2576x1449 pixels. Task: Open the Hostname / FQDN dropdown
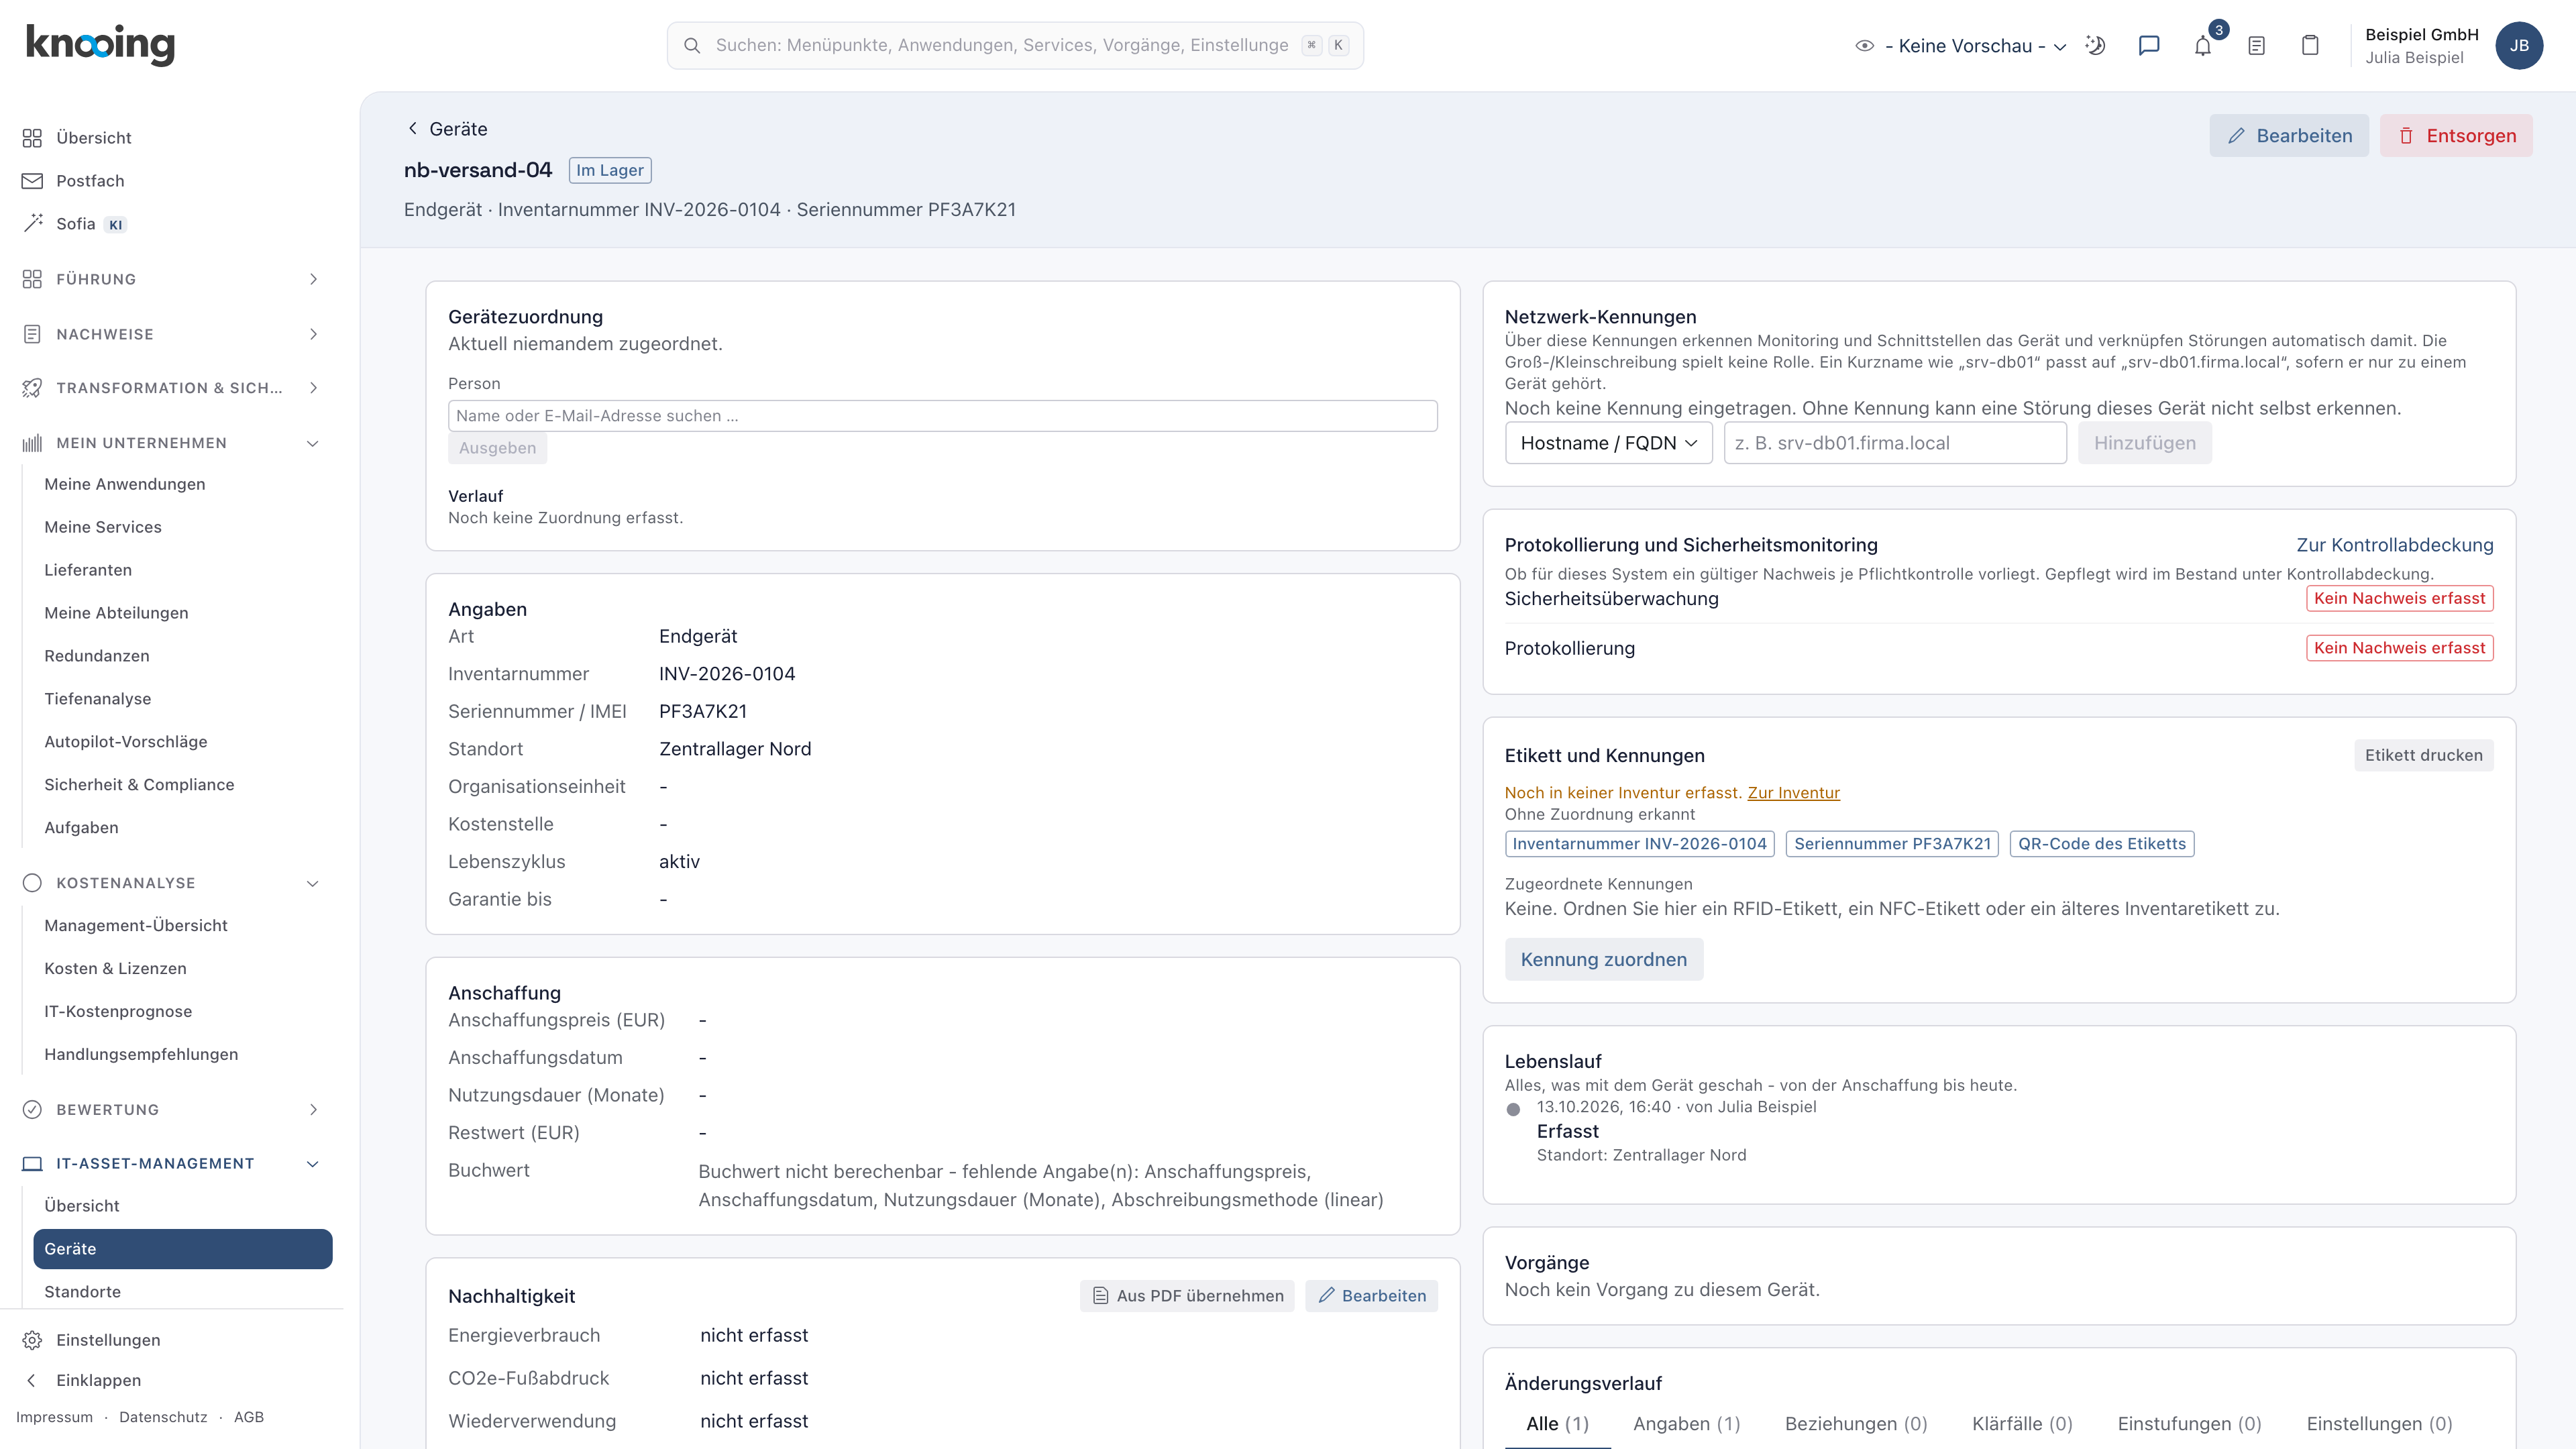[x=1608, y=443]
